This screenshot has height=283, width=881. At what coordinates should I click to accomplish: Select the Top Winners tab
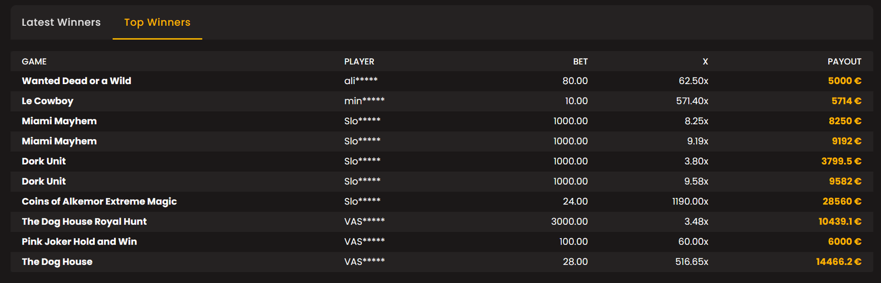pos(157,23)
